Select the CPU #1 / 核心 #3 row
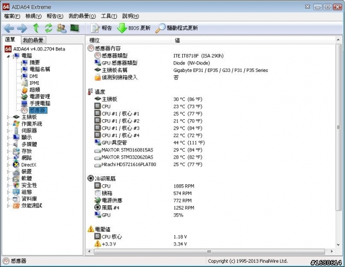The image size is (345, 267). [211, 128]
